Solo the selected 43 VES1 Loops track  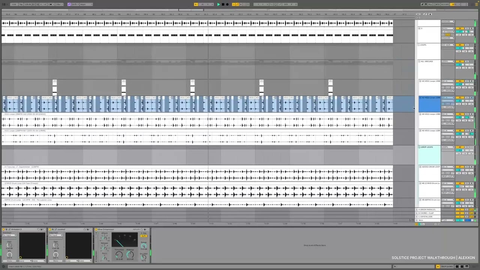click(467, 97)
